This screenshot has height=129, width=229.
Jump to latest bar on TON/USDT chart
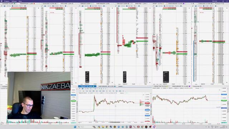(143, 95)
